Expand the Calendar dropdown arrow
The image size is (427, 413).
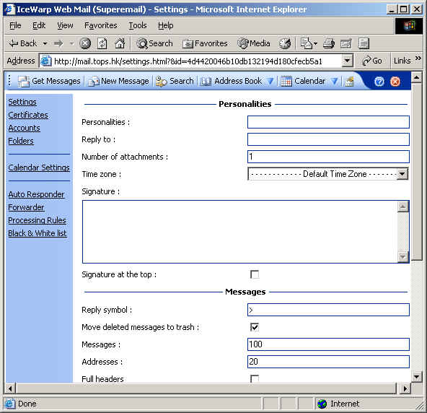pos(335,82)
